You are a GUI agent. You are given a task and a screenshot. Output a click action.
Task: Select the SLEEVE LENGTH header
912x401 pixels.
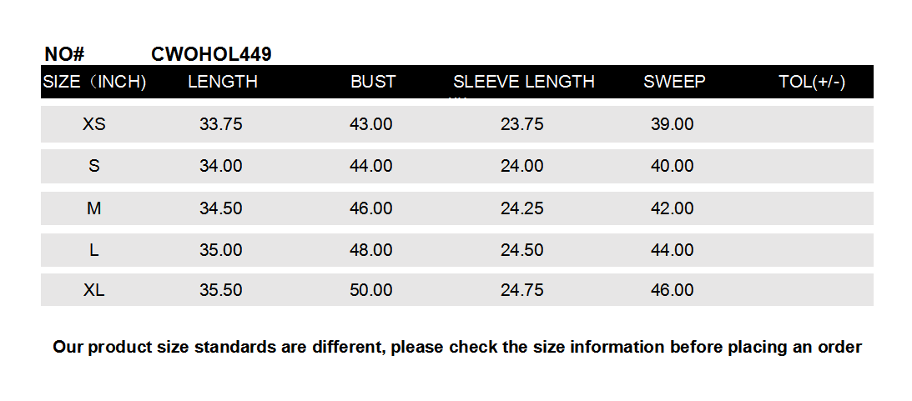click(524, 82)
